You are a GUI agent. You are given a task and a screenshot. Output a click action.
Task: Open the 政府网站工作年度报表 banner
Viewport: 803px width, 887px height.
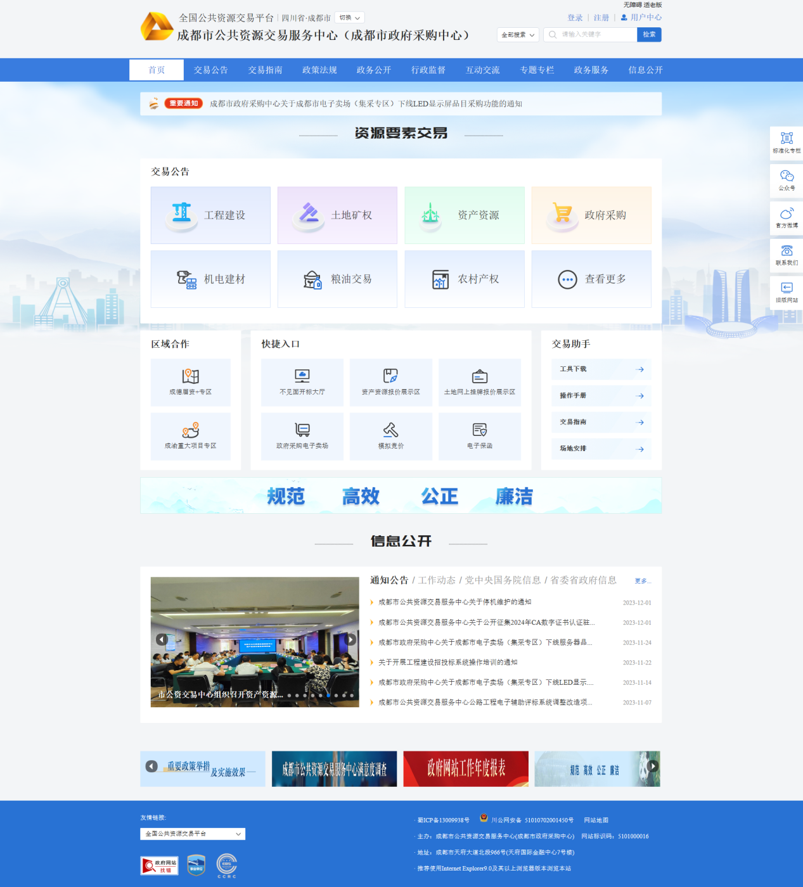pyautogui.click(x=466, y=769)
